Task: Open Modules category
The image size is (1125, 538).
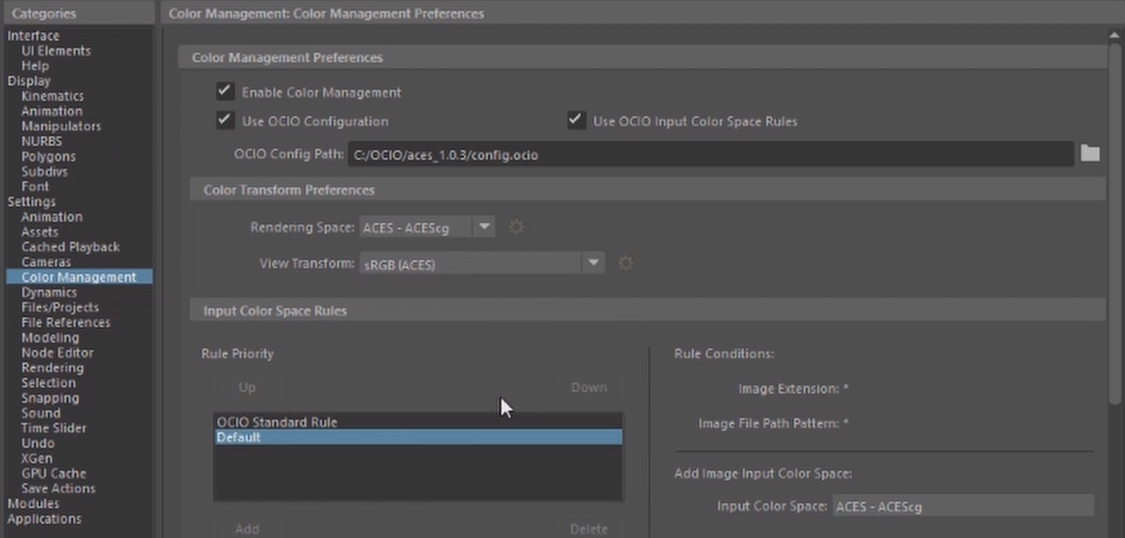Action: tap(33, 504)
